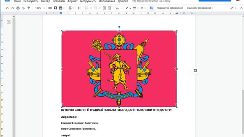Open the insert image toolbar button
244x137 pixels.
point(61,8)
